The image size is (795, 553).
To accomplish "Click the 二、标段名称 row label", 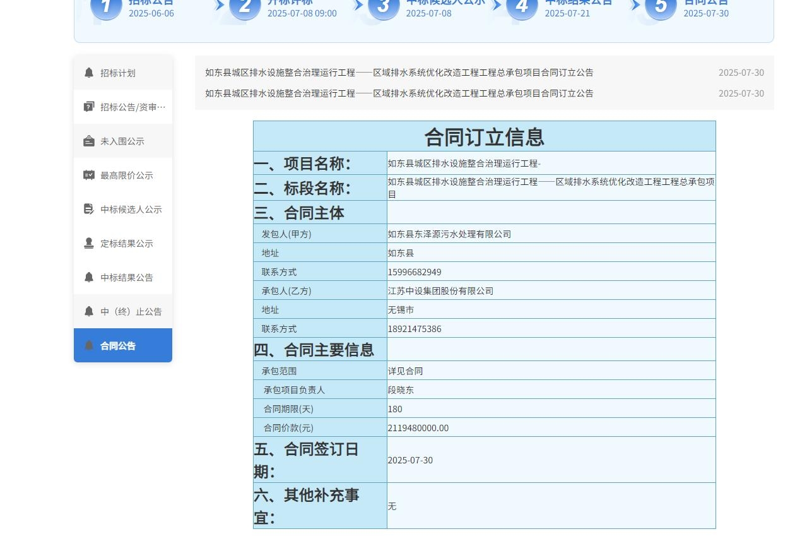I will click(x=302, y=188).
